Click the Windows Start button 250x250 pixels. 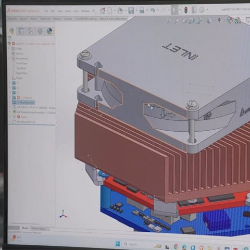click(118, 244)
